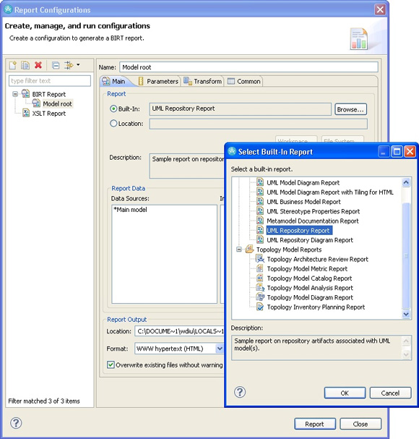The height and width of the screenshot is (439, 419).
Task: Select UML Stereotype Properties Report label
Action: tap(313, 211)
